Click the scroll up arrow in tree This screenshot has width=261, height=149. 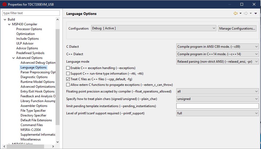(58, 19)
